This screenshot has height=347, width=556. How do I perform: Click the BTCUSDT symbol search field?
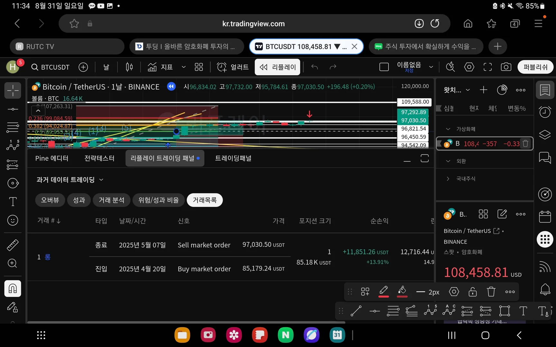[50, 67]
